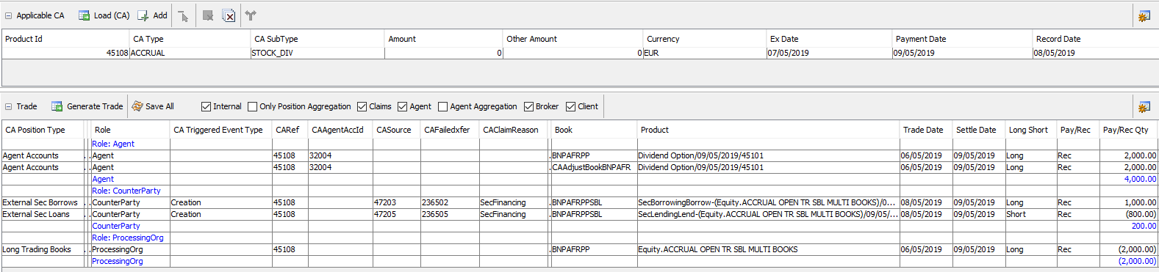
Task: Click the CA Type column header
Action: [x=190, y=39]
